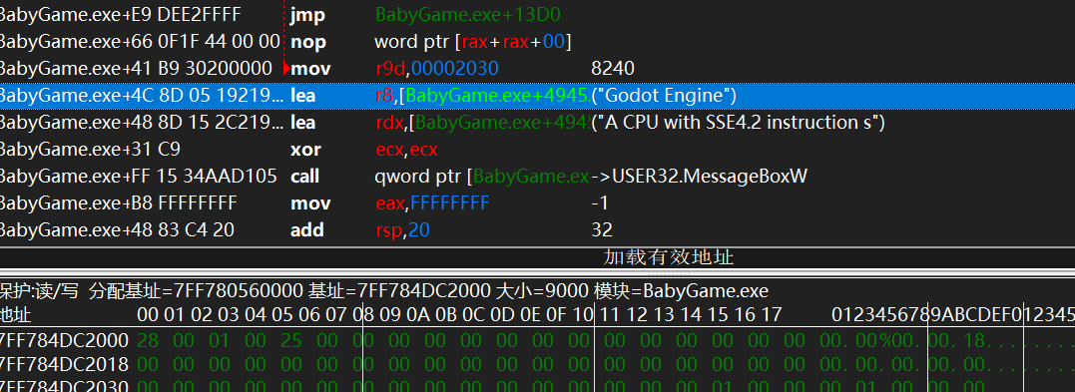Select the nop word ptr instruction row

point(537,41)
